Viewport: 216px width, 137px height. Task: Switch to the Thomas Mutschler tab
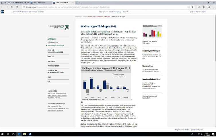[18, 3]
